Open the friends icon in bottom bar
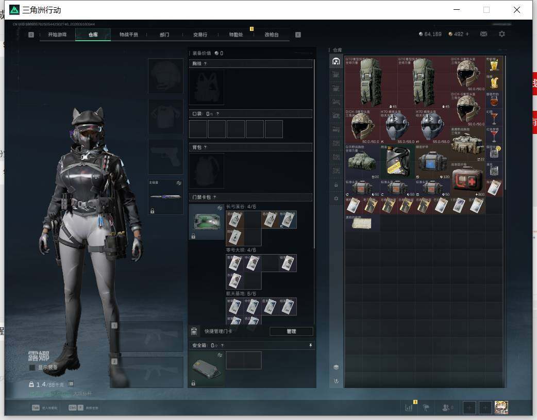Image resolution: width=537 pixels, height=420 pixels. (446, 408)
